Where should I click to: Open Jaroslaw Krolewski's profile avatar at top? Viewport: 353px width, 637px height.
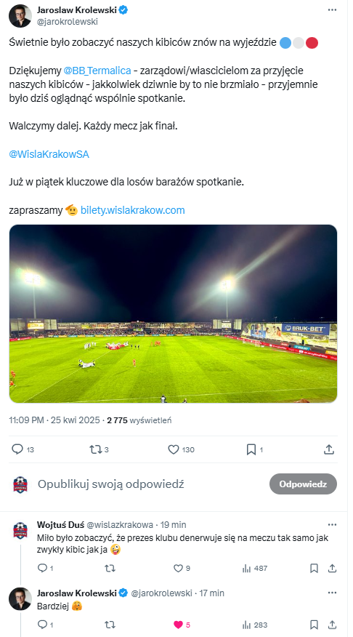pyautogui.click(x=20, y=16)
